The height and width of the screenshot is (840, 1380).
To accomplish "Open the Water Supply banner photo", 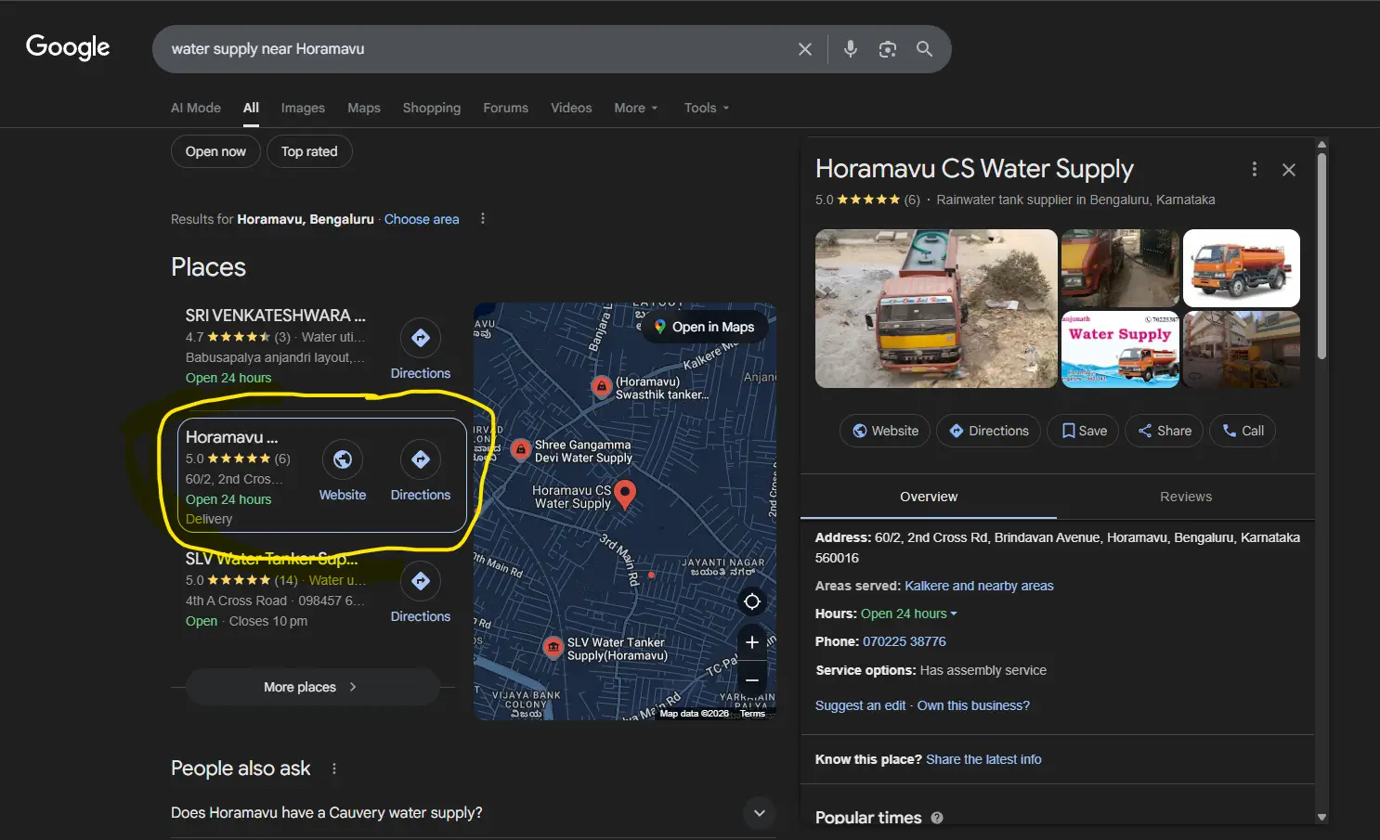I will point(1120,349).
